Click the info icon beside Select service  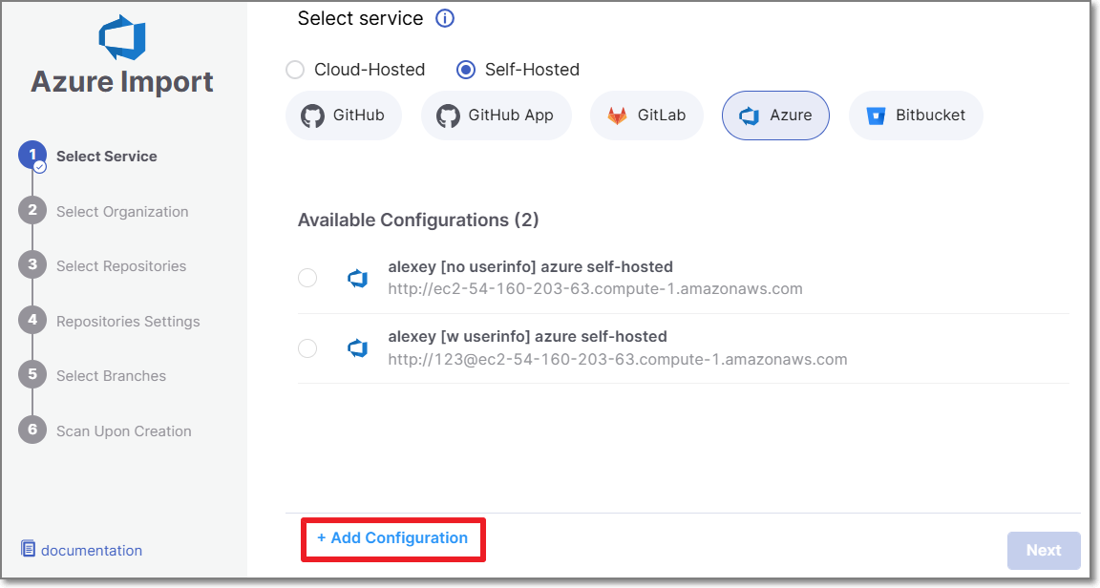click(444, 18)
